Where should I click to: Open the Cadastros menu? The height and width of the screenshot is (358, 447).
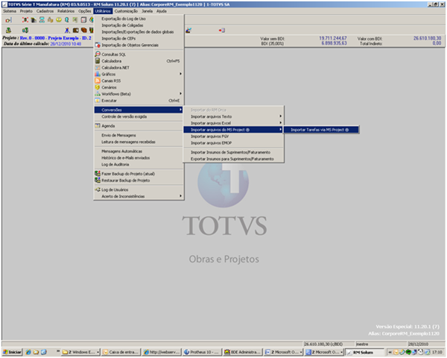(45, 11)
